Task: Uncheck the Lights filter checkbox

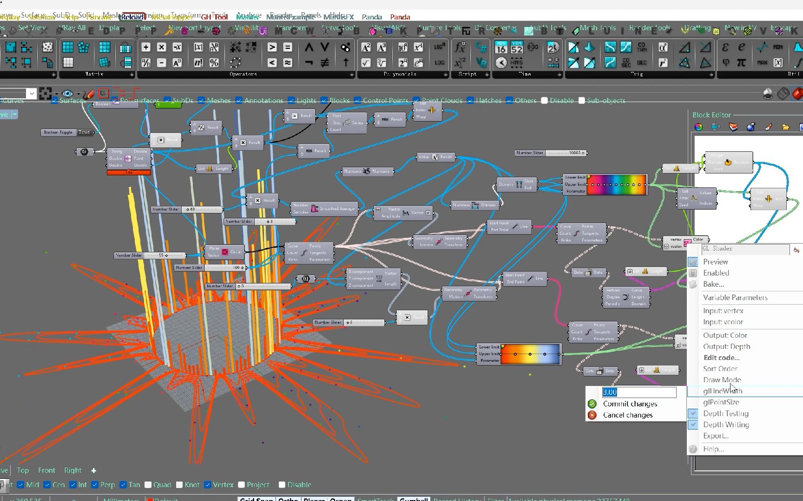Action: (x=291, y=100)
